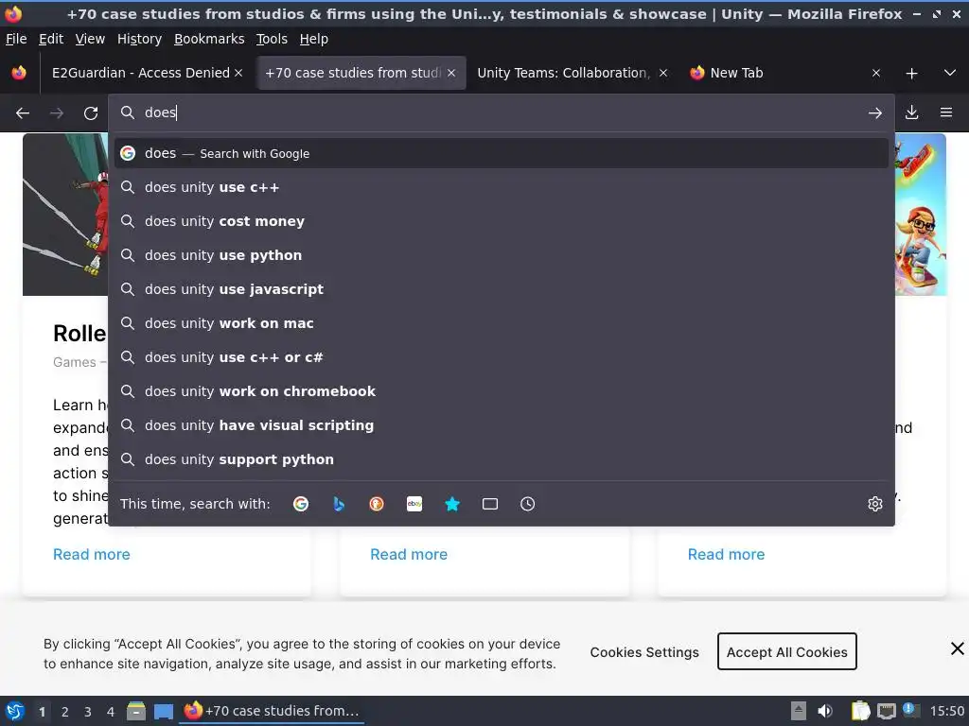Open the network monitor tray icon
The width and height of the screenshot is (969, 726).
coord(886,711)
